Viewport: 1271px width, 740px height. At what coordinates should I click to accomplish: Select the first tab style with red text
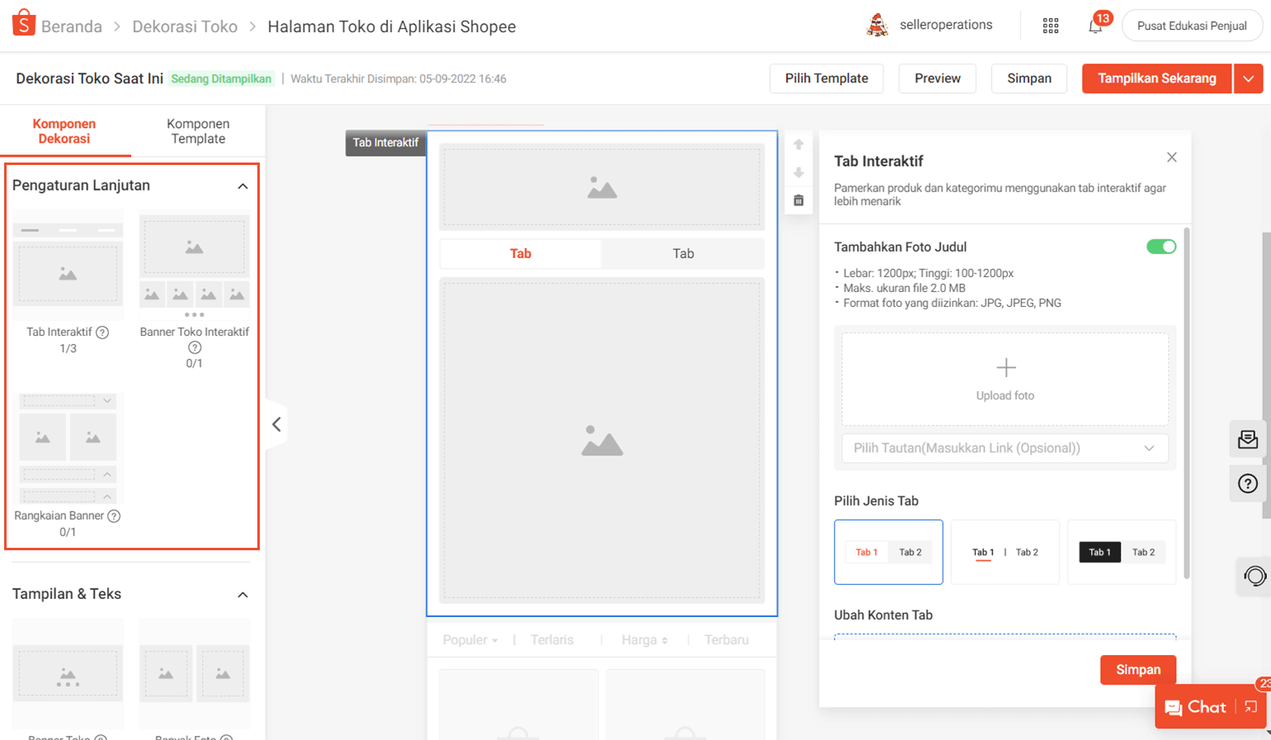click(x=888, y=552)
